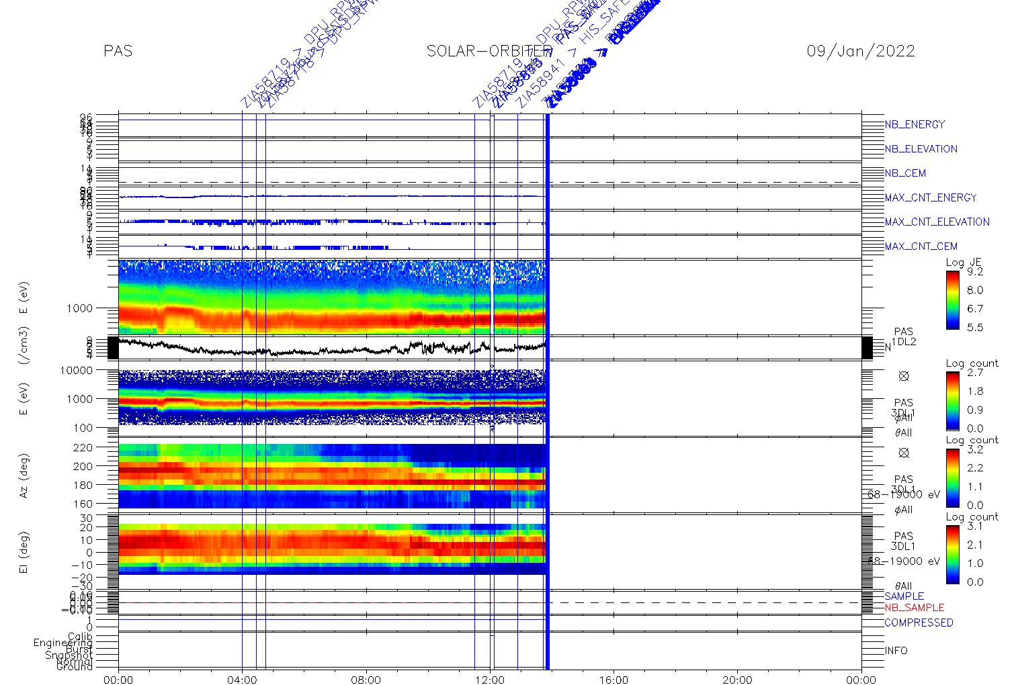1016x685 pixels.
Task: Click the red NB_SAMPLE label
Action: (x=914, y=608)
